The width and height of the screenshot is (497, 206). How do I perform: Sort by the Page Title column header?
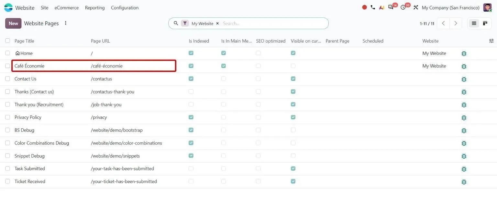(24, 41)
